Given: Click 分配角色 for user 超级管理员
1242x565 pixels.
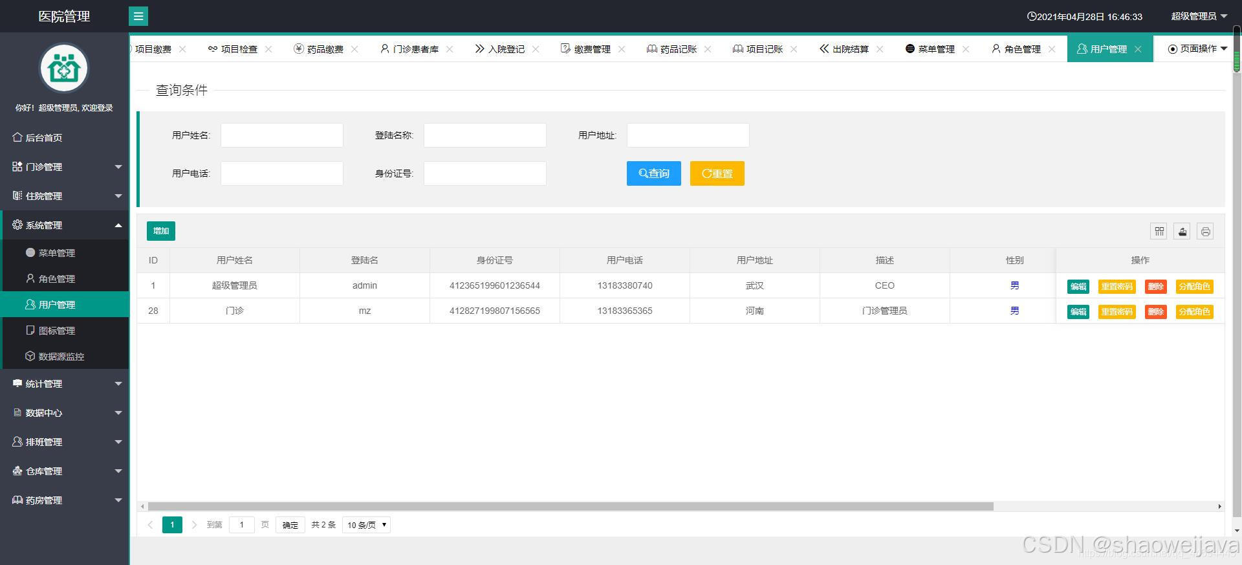Looking at the screenshot, I should 1194,286.
